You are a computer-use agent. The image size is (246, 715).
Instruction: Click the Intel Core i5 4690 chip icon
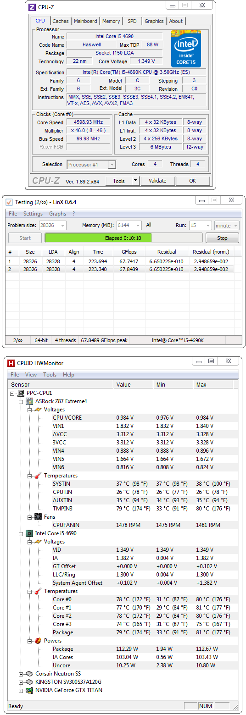[29, 533]
